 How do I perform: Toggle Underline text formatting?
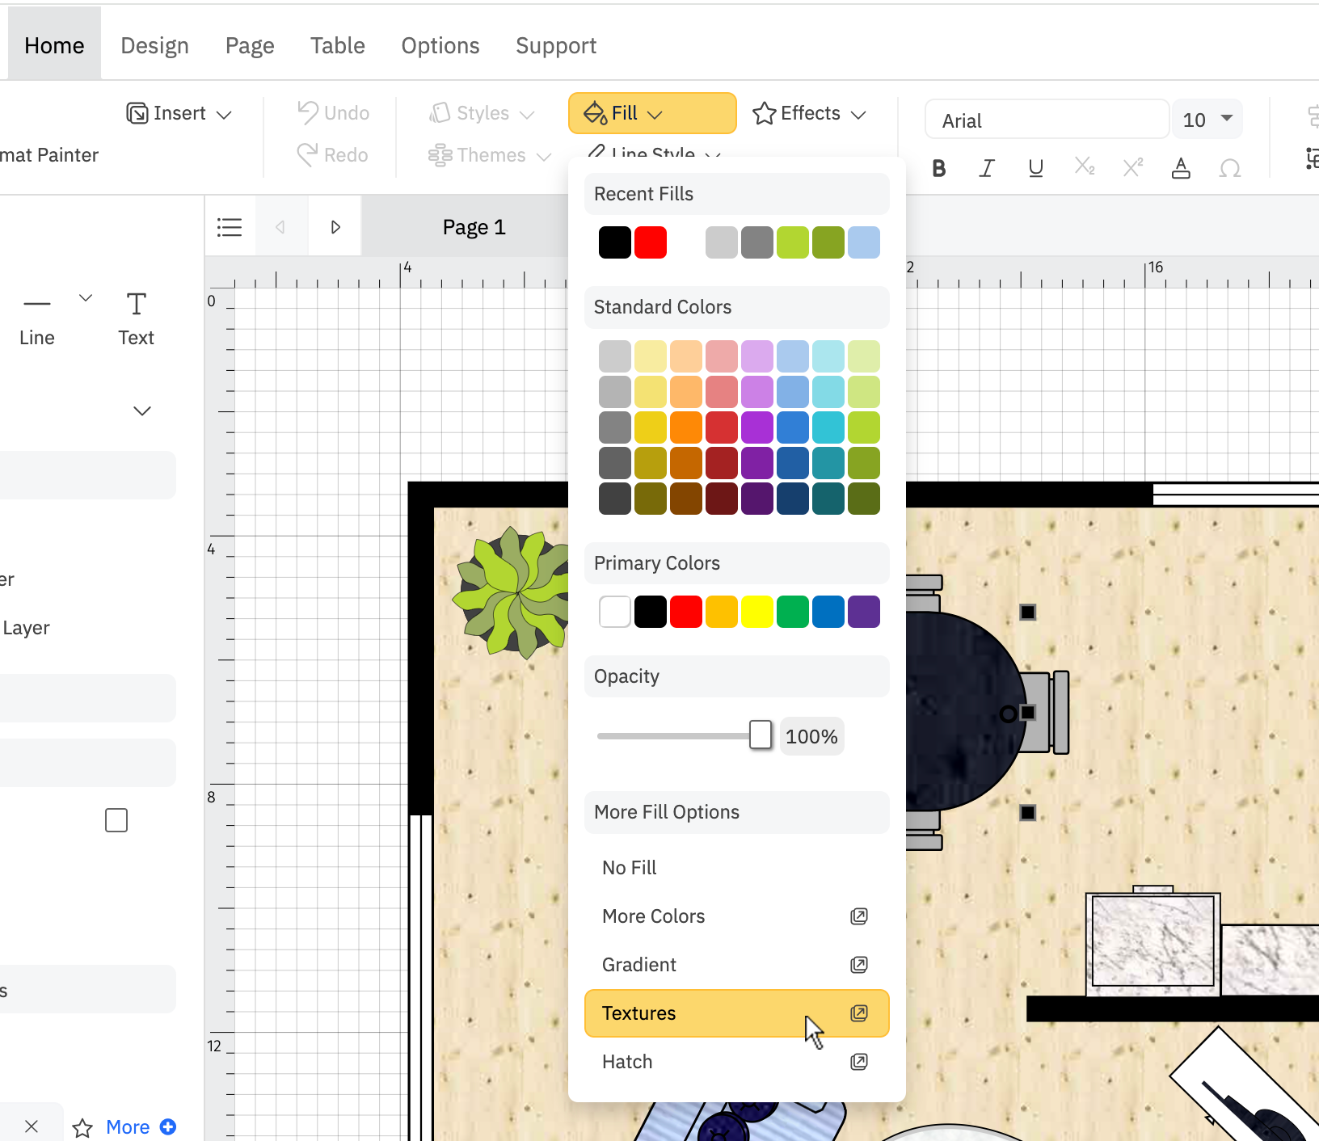(1035, 168)
